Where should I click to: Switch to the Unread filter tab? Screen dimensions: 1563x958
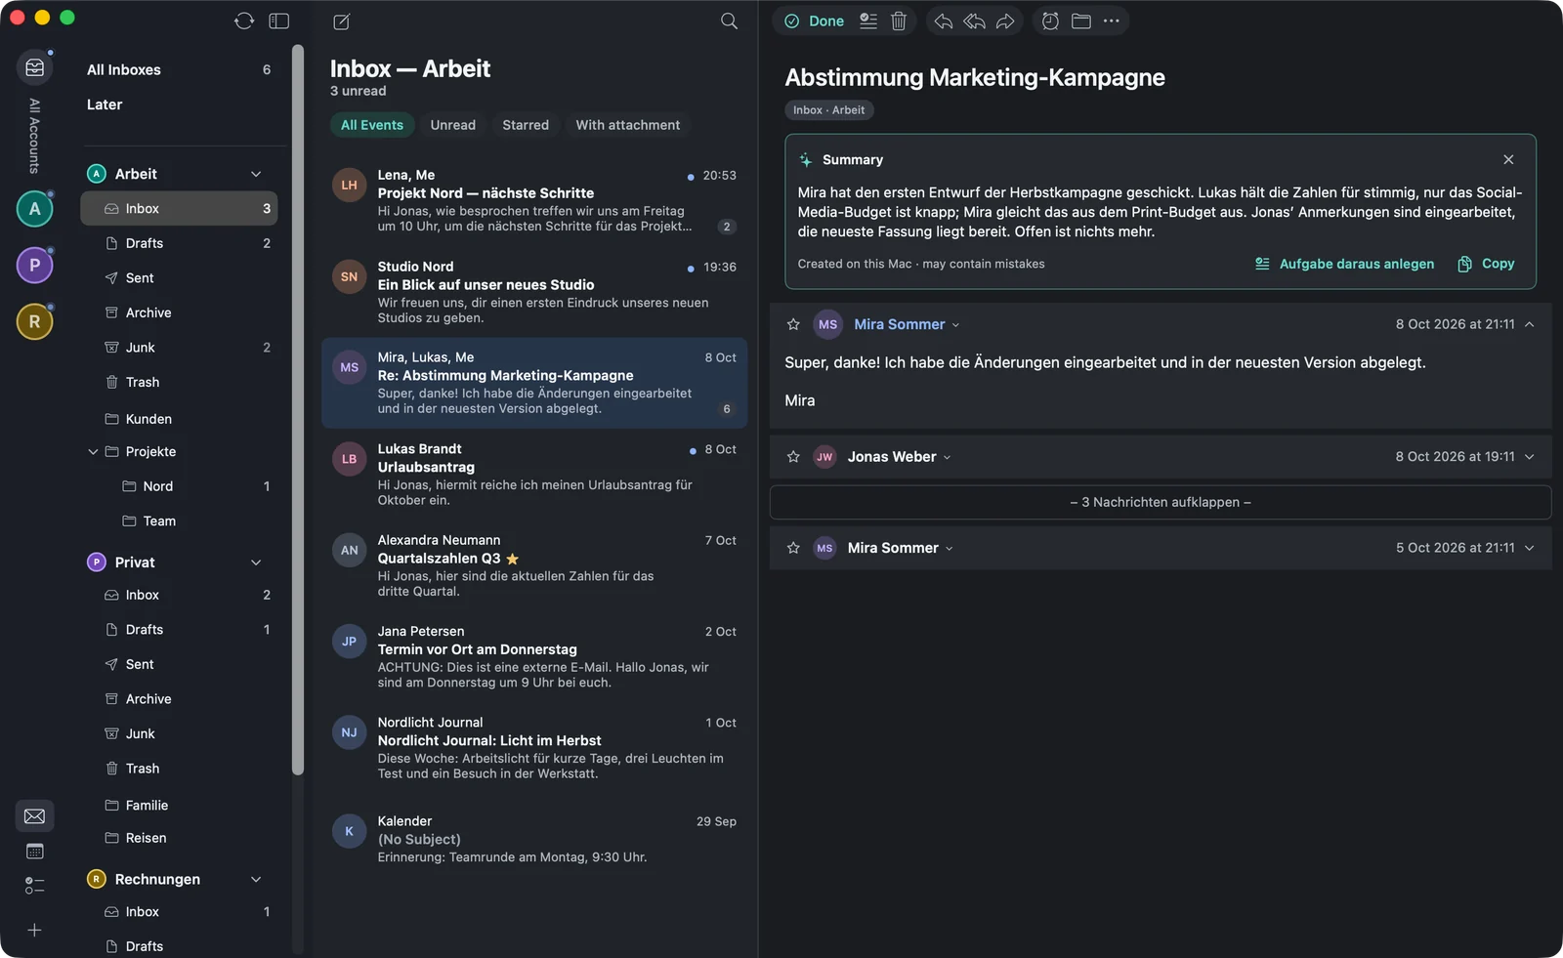[x=453, y=125]
